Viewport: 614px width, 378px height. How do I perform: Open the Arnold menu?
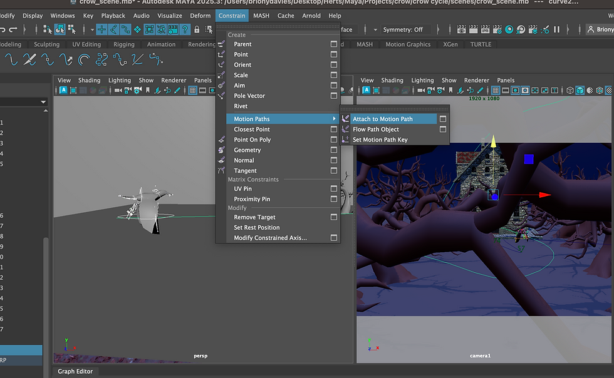[310, 16]
